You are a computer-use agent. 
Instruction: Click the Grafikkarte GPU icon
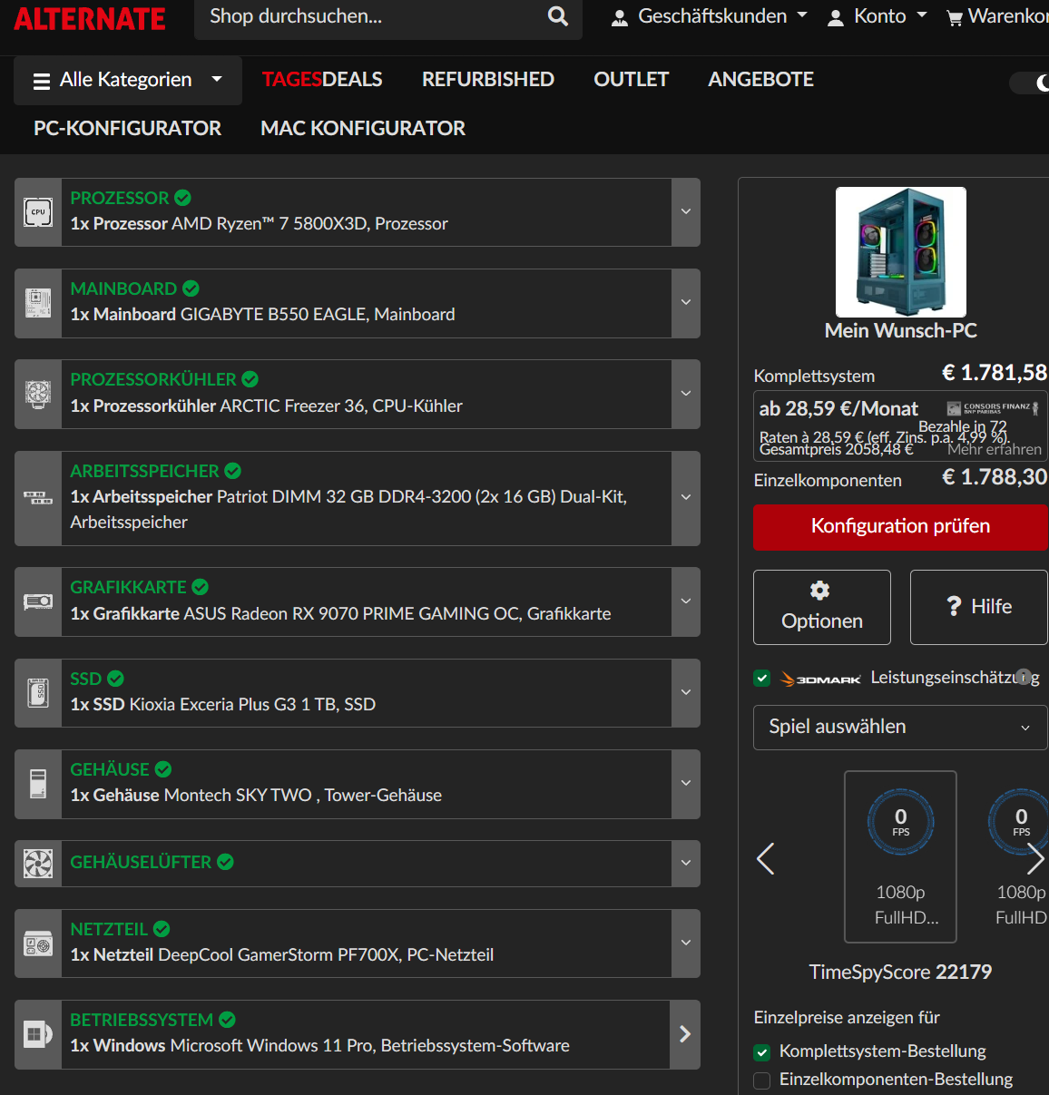click(x=38, y=601)
